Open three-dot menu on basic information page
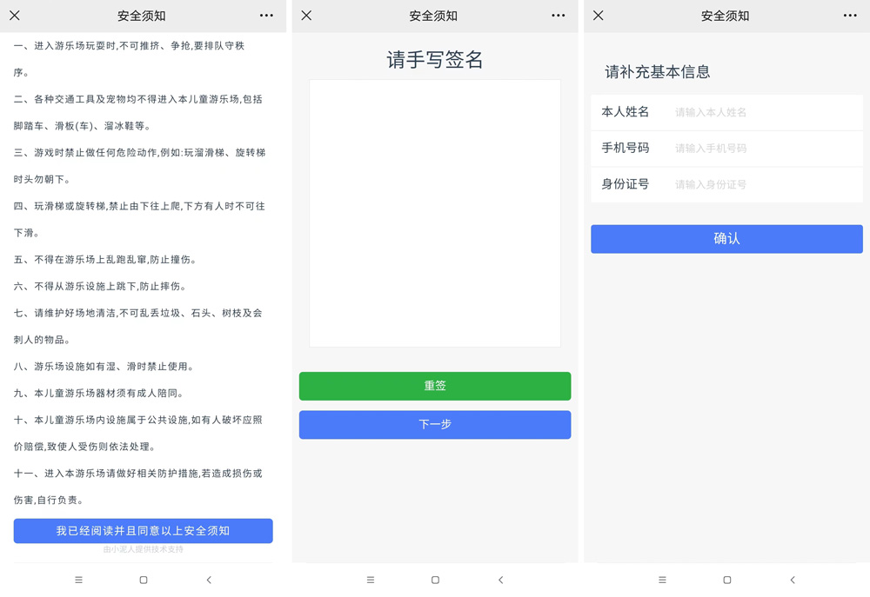This screenshot has height=597, width=870. 850,16
